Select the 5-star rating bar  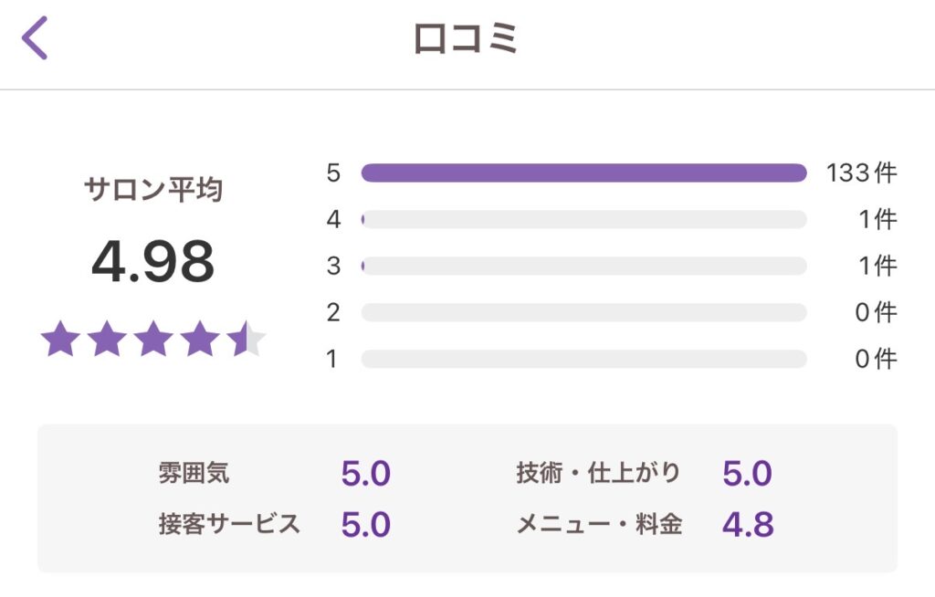(x=583, y=173)
